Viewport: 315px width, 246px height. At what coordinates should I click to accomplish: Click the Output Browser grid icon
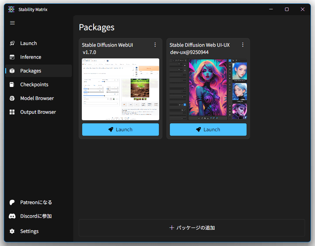coord(12,112)
